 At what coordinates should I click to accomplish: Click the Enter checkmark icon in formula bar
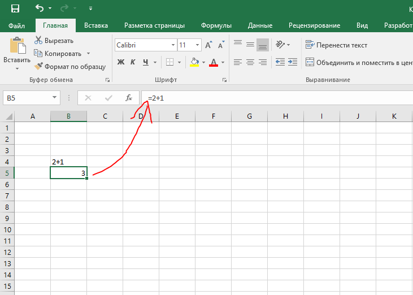pos(108,98)
